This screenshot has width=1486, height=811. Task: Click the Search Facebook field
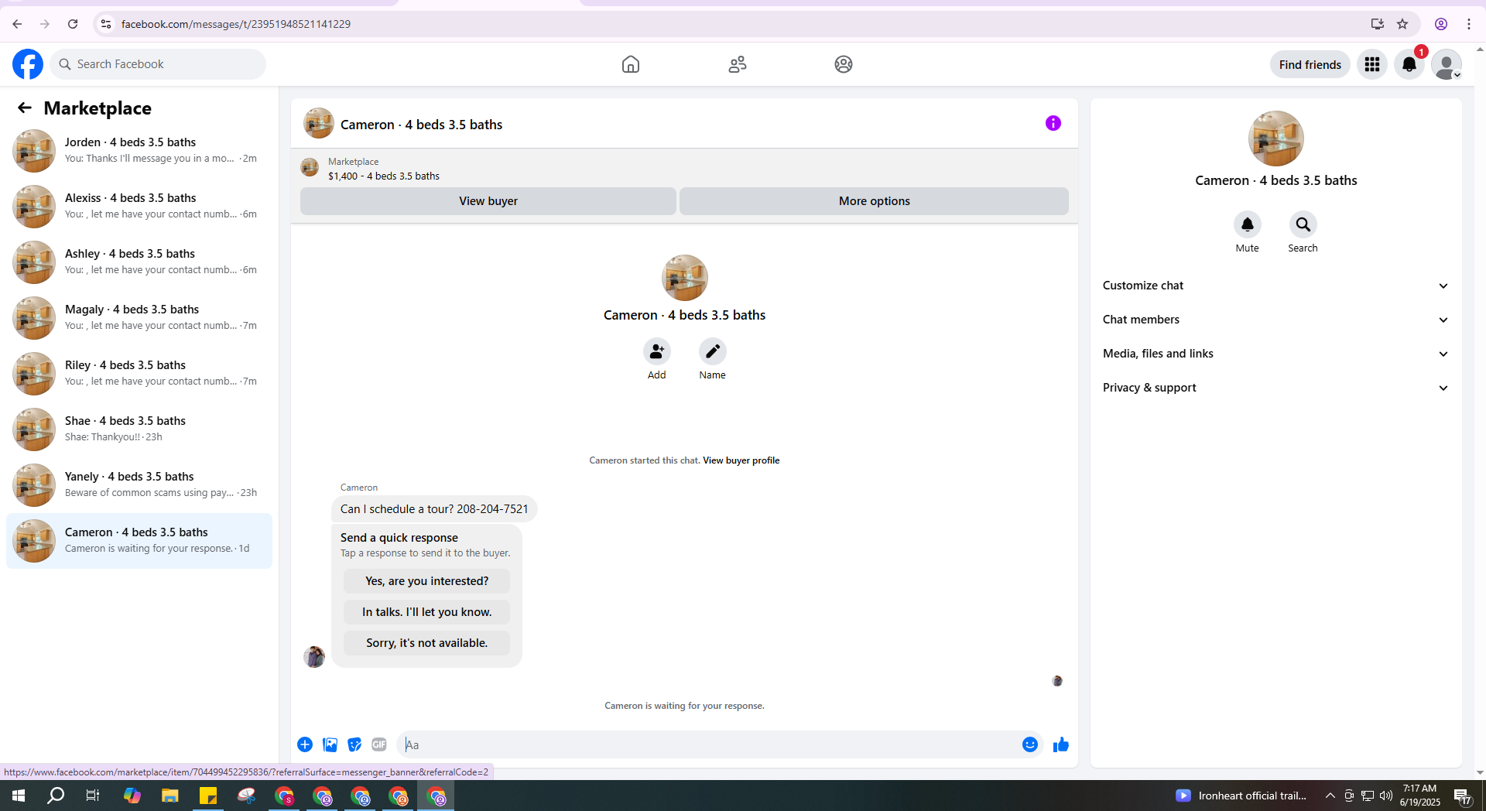pos(158,64)
